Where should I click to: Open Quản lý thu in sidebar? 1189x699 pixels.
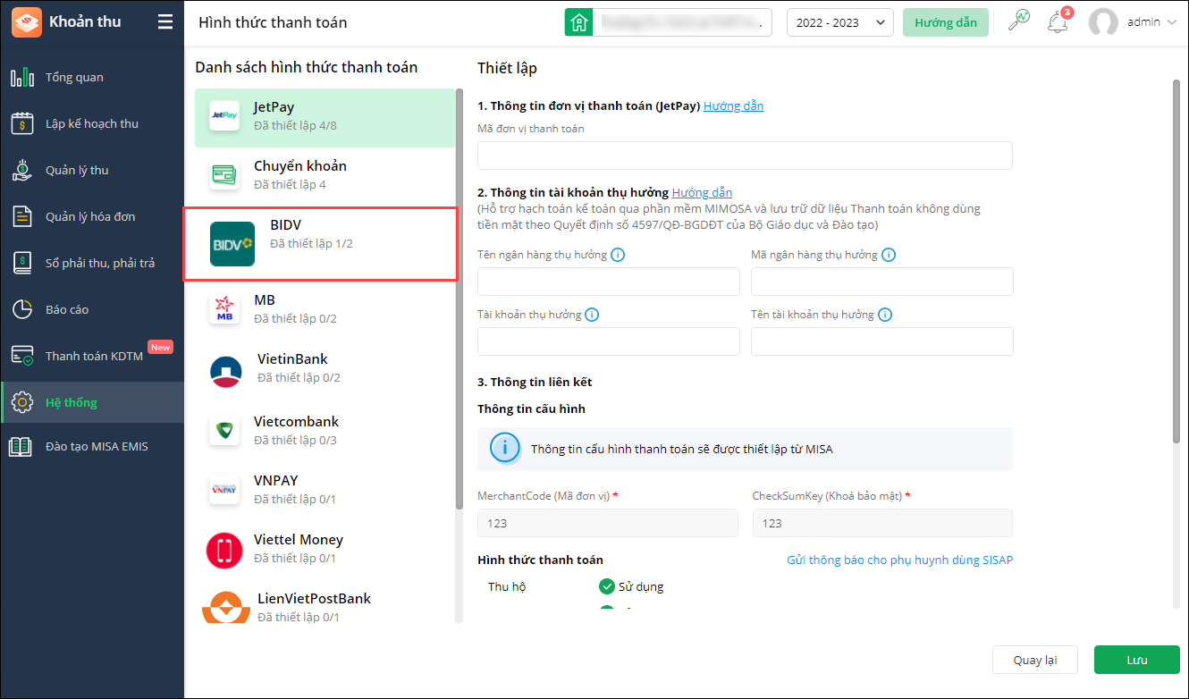tap(77, 170)
